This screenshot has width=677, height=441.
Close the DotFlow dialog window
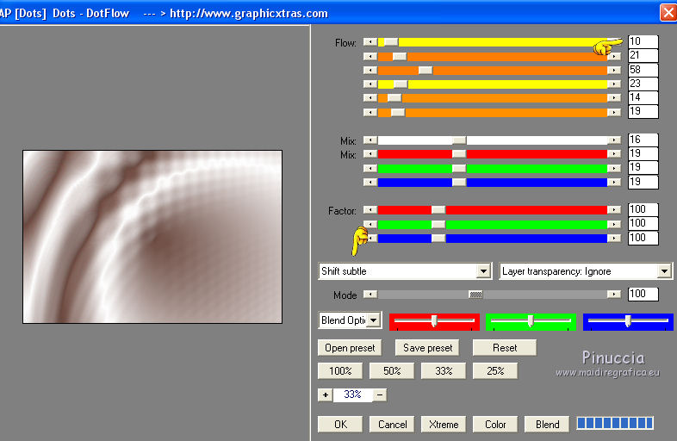(x=668, y=13)
